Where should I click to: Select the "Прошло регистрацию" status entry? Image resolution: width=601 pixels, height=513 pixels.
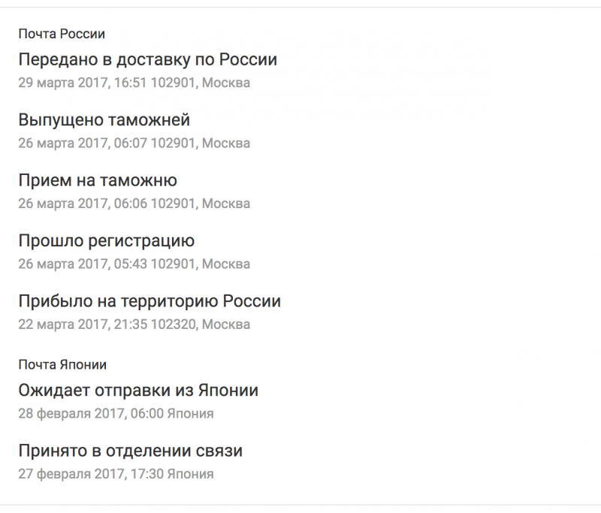tap(106, 240)
